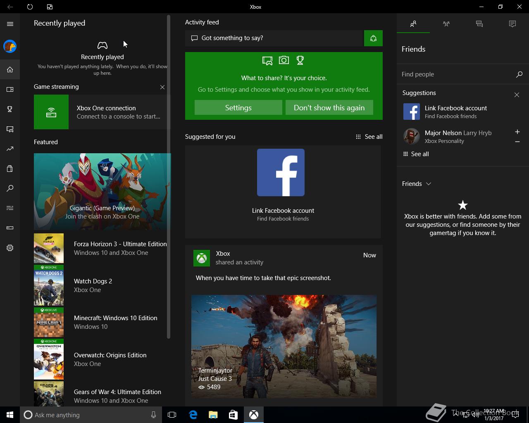The height and width of the screenshot is (423, 529).
Task: Remove Major Nelson suggestion with minus icon
Action: tap(517, 142)
